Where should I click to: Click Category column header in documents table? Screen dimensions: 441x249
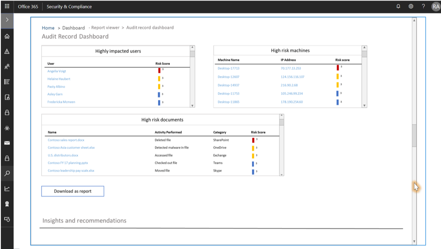[x=220, y=132]
